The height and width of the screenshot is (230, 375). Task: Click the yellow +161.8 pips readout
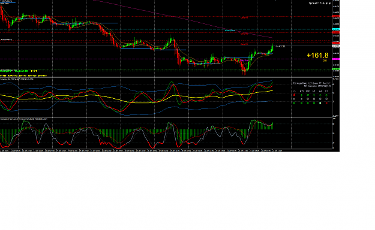[x=317, y=56]
